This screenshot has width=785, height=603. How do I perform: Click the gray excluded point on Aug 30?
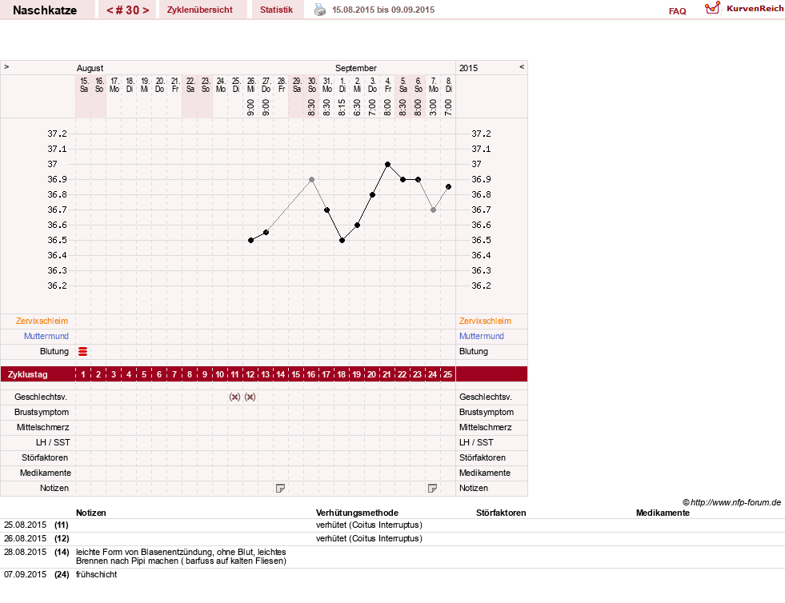tap(311, 179)
